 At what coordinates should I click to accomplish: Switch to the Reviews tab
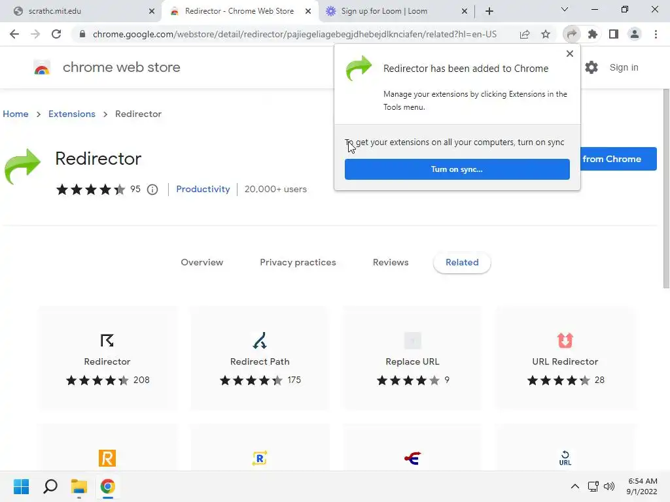coord(391,263)
